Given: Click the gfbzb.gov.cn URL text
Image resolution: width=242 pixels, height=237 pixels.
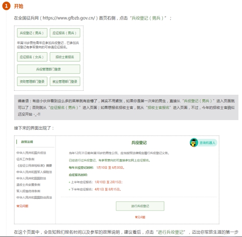Looking at the screenshot, I should (x=69, y=18).
